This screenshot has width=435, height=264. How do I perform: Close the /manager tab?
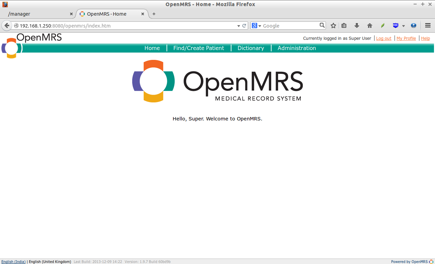point(71,14)
